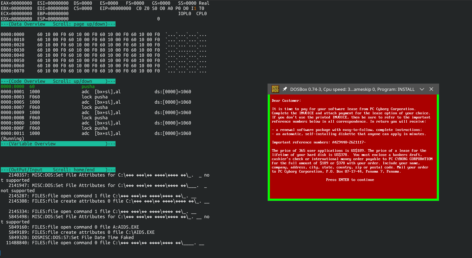Click the DOSBox application icon in title bar
The height and width of the screenshot is (258, 472).
pyautogui.click(x=275, y=89)
